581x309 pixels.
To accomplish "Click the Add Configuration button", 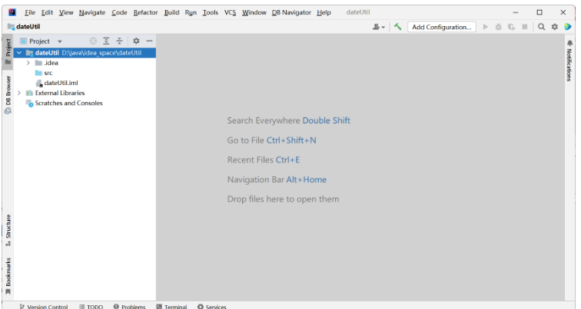I will (x=441, y=27).
